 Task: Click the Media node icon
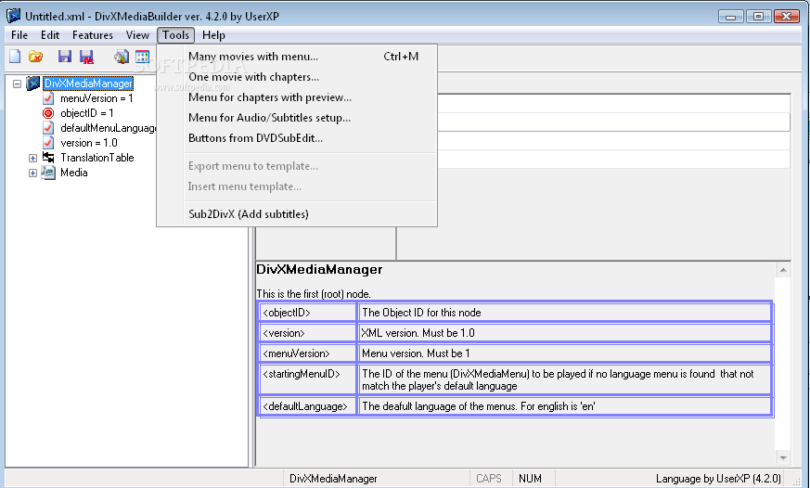pos(48,173)
